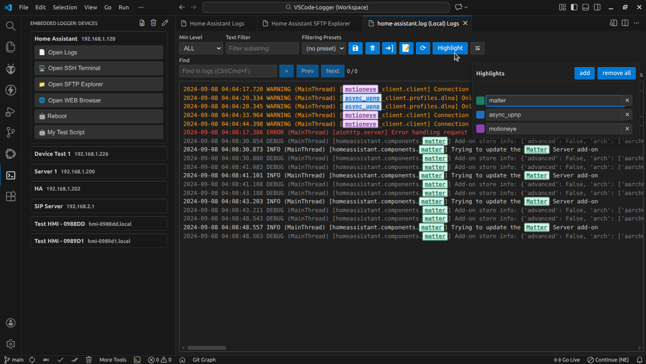646x364 pixels.
Task: Open the async_upnp log link
Action: click(362, 97)
